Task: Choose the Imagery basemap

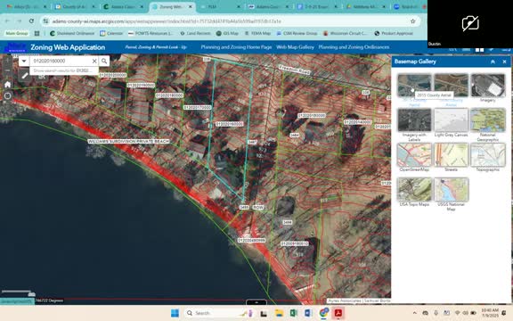Action: 487,86
